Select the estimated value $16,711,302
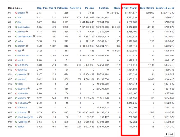This screenshot has width=180, height=137. (168, 13)
